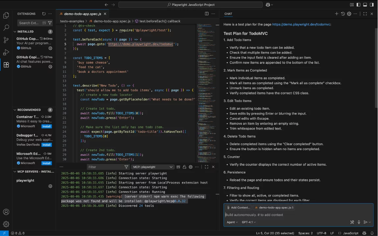Viewport: 378px width, 236px height.
Task: Click the JavaScript language mode in status bar
Action: [350, 233]
